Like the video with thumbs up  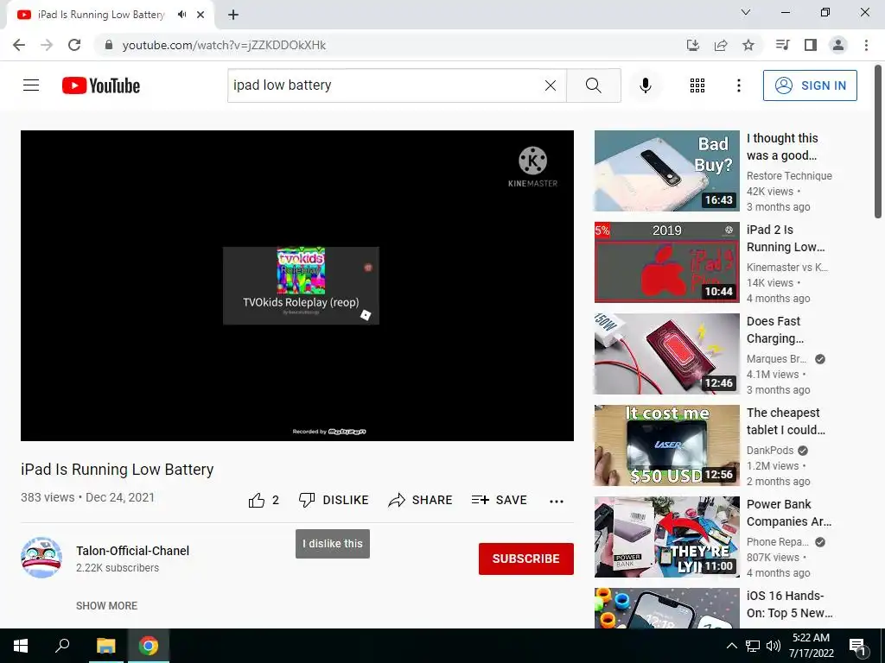pyautogui.click(x=264, y=500)
